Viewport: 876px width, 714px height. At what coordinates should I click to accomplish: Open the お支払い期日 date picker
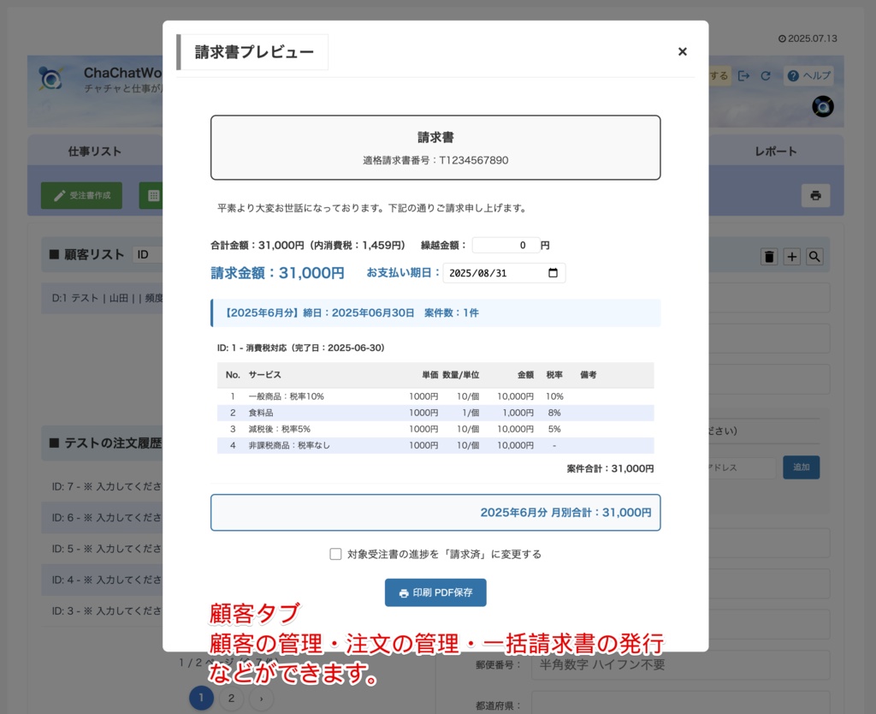pos(552,272)
